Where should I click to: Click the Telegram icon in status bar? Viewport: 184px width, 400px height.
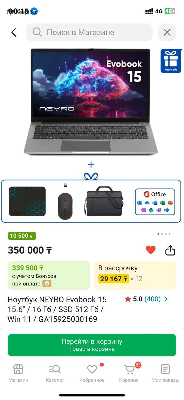pos(34,11)
